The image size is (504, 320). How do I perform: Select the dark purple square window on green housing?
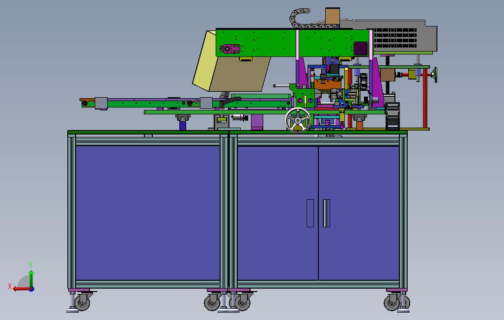(361, 49)
